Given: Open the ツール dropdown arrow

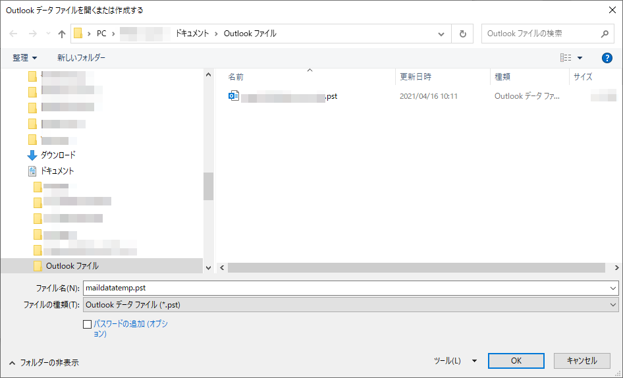Looking at the screenshot, I should coord(474,361).
